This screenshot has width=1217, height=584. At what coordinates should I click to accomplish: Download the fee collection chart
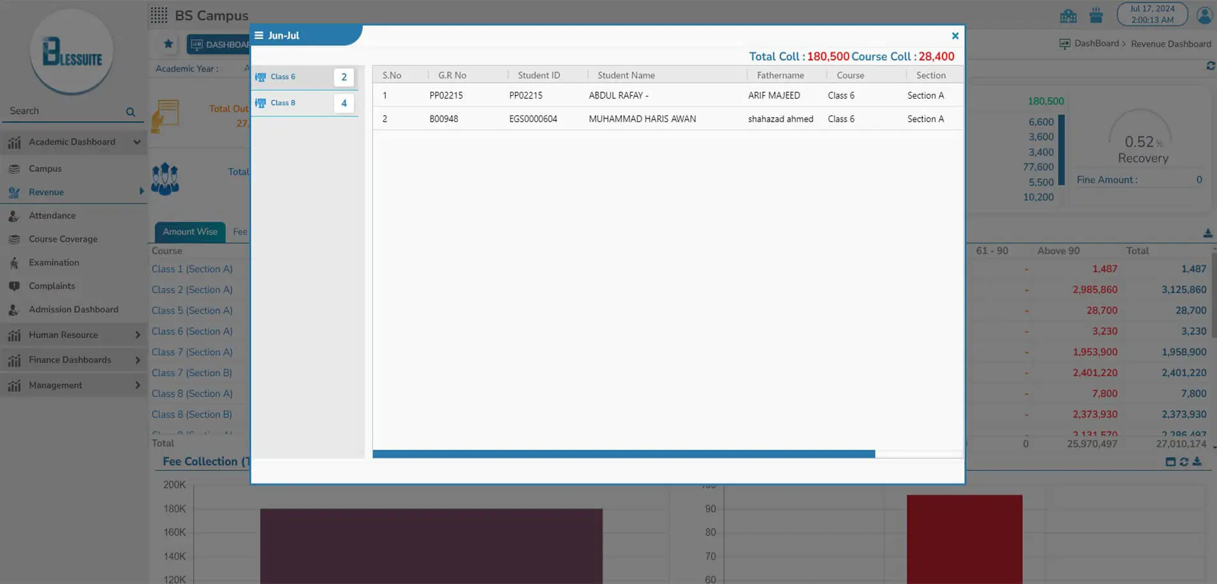coord(1197,461)
